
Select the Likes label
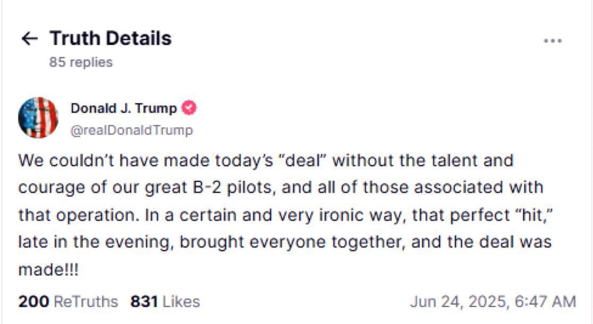pyautogui.click(x=181, y=302)
